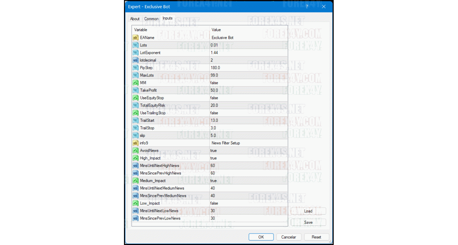458x245 pixels.
Task: Select the Low_Impact false value
Action: (214, 203)
